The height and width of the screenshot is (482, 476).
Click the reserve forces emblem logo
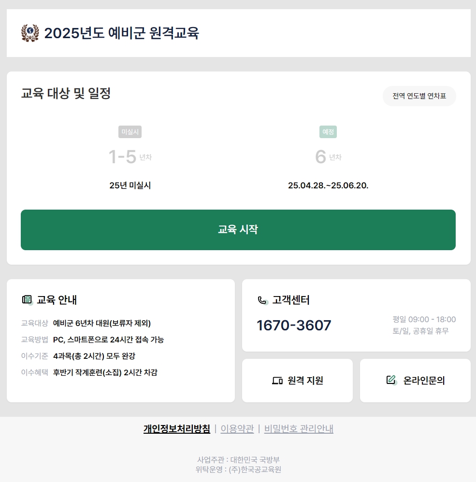click(x=30, y=33)
